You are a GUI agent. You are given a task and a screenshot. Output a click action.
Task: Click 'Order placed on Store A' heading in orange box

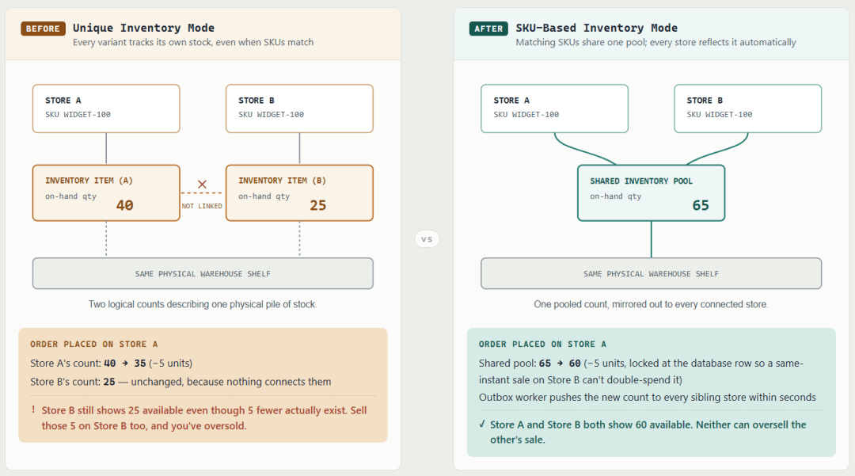(x=93, y=344)
